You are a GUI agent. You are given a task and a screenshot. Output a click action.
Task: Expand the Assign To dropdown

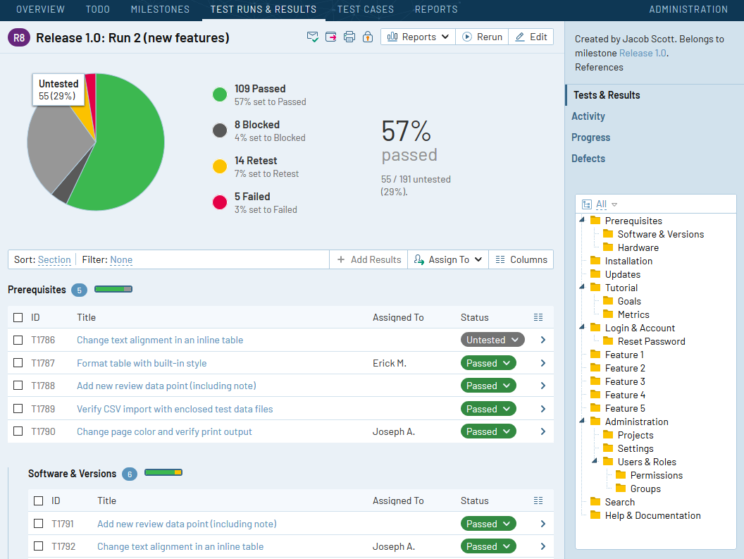pyautogui.click(x=448, y=260)
